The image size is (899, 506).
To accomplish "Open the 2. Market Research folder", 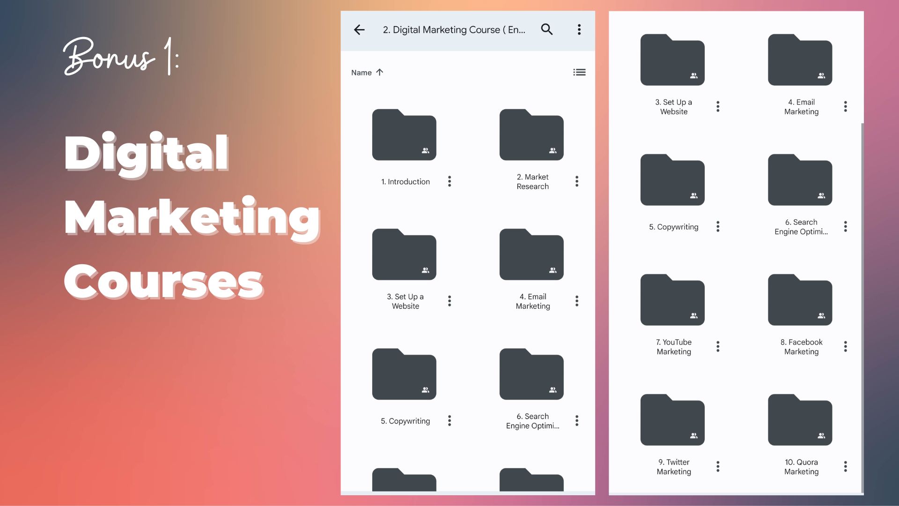I will coord(531,135).
